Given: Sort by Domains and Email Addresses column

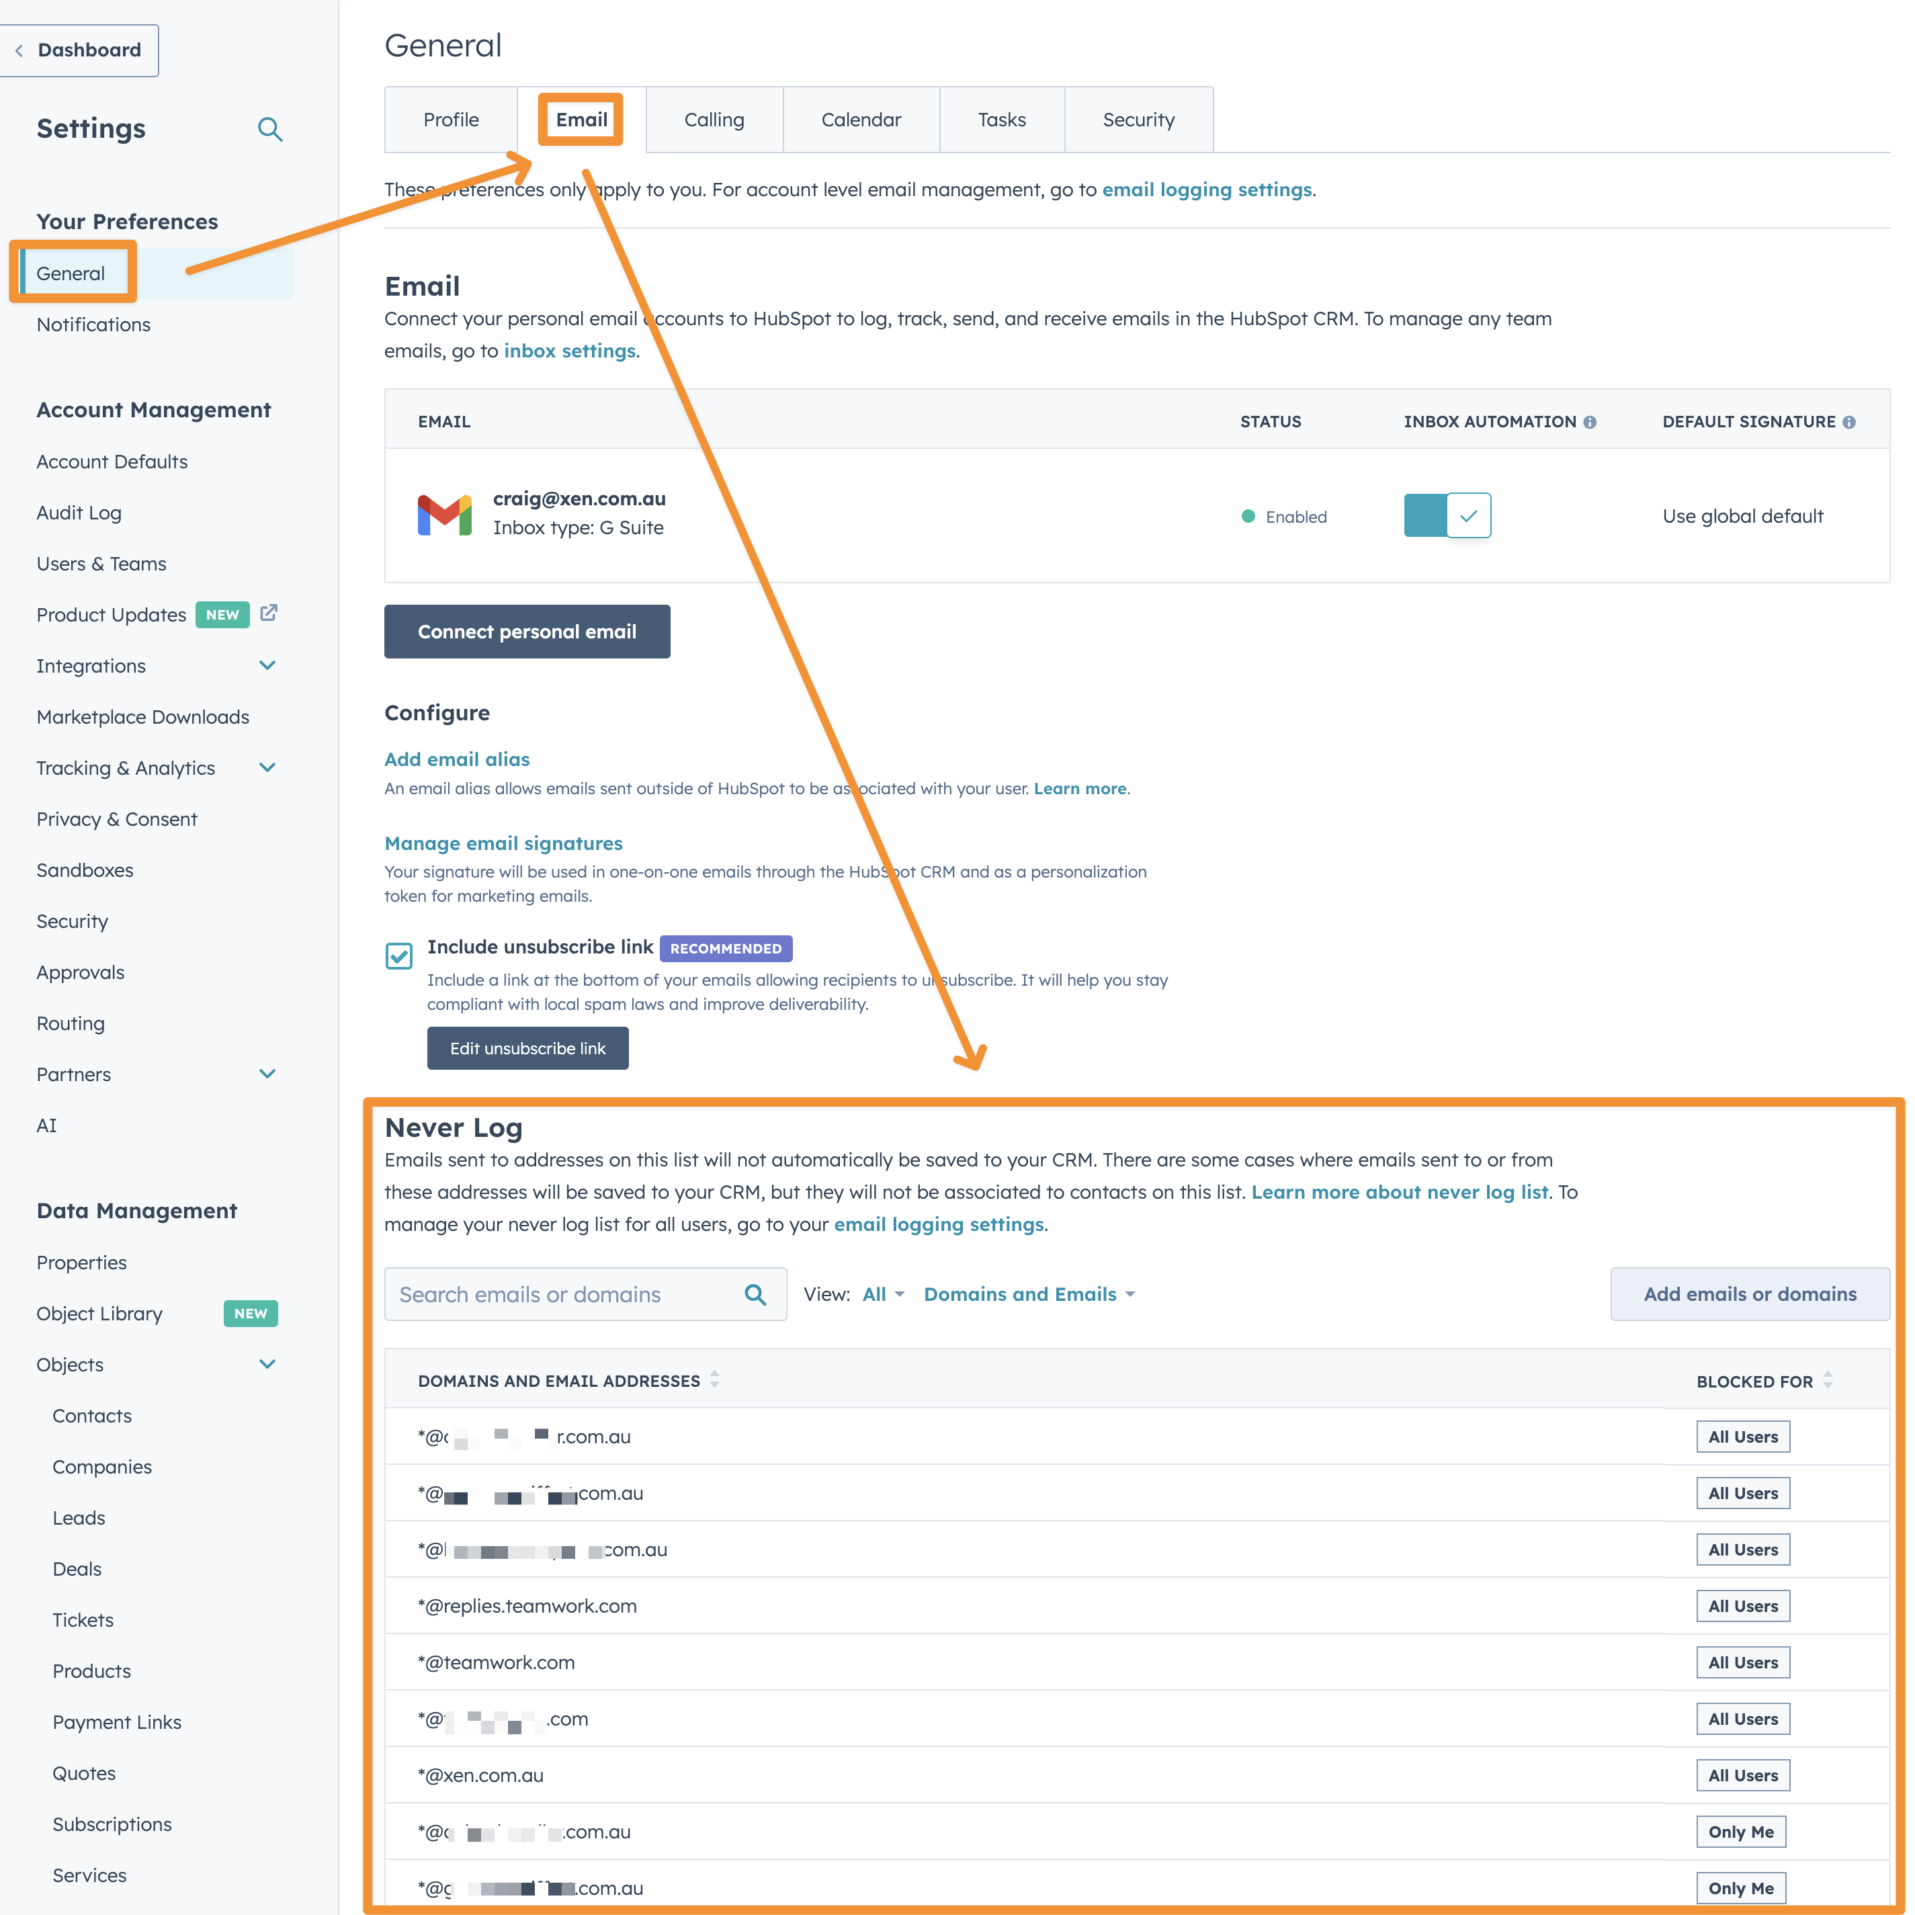Looking at the screenshot, I should point(715,1379).
